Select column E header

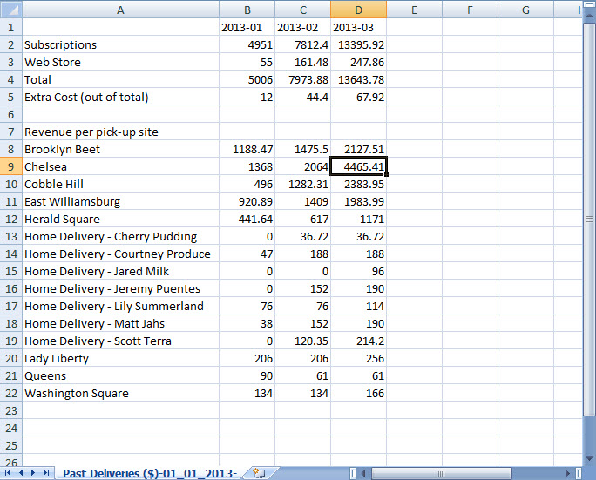414,10
